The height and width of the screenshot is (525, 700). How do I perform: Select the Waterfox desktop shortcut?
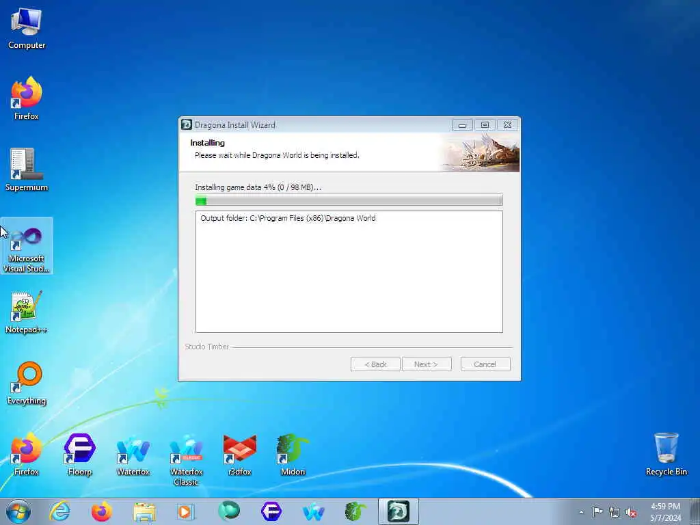click(133, 454)
